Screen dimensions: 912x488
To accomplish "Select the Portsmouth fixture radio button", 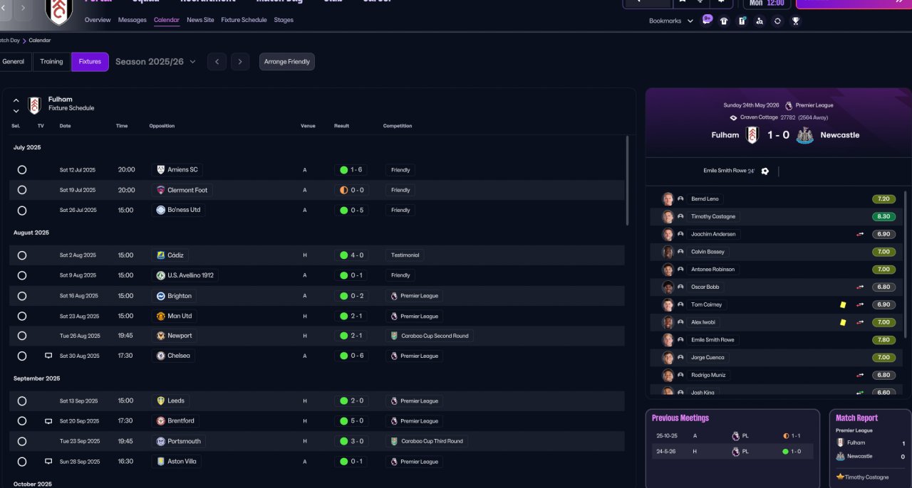I will 22,441.
